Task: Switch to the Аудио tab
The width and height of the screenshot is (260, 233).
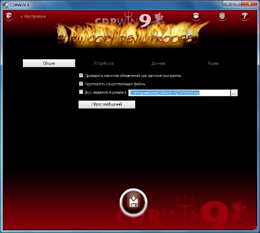Action: coord(213,63)
